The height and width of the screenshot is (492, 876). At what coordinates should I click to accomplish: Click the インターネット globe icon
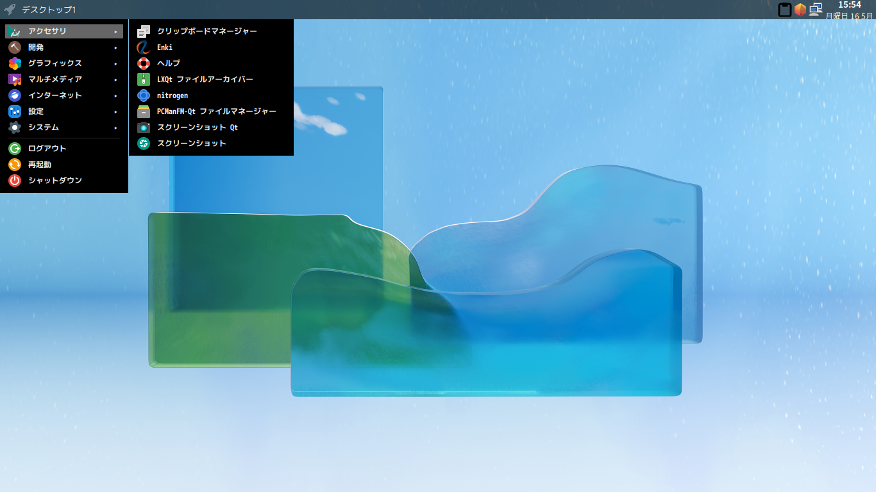click(x=15, y=95)
